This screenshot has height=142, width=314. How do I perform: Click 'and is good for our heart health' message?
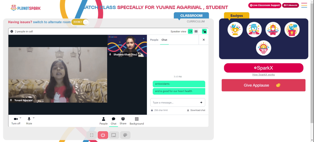[x=179, y=91]
